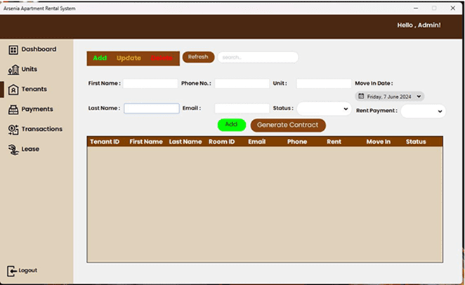Click the Rent column header
This screenshot has height=285, width=465.
[x=334, y=142]
